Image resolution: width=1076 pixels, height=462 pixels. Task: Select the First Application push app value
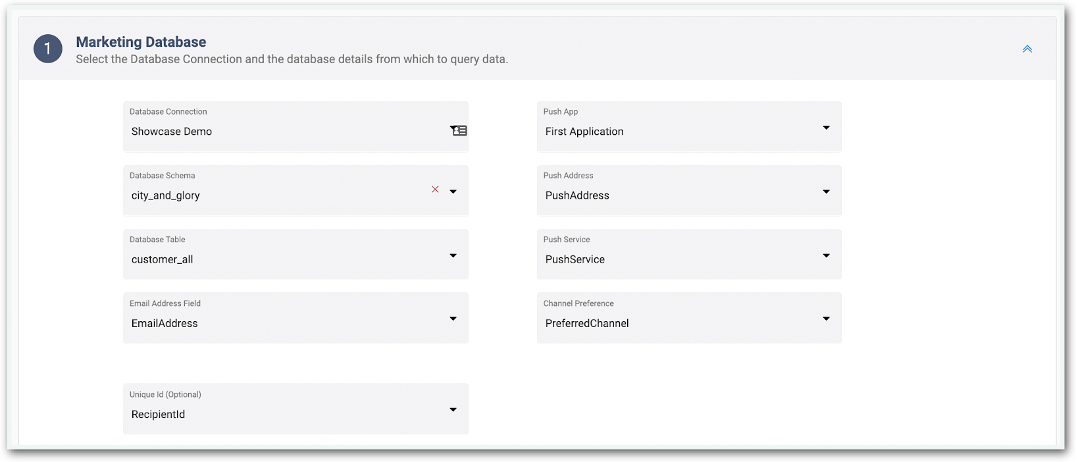click(x=584, y=132)
